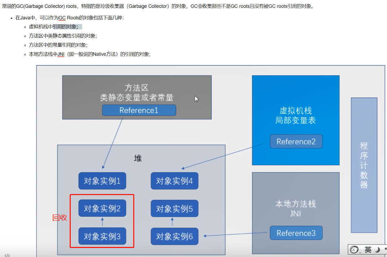Click the input method logo icon
The height and width of the screenshot is (257, 387).
(354, 249)
